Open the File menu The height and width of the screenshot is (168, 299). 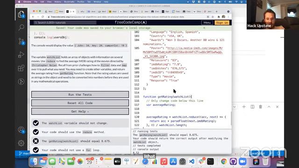pyautogui.click(x=36, y=2)
